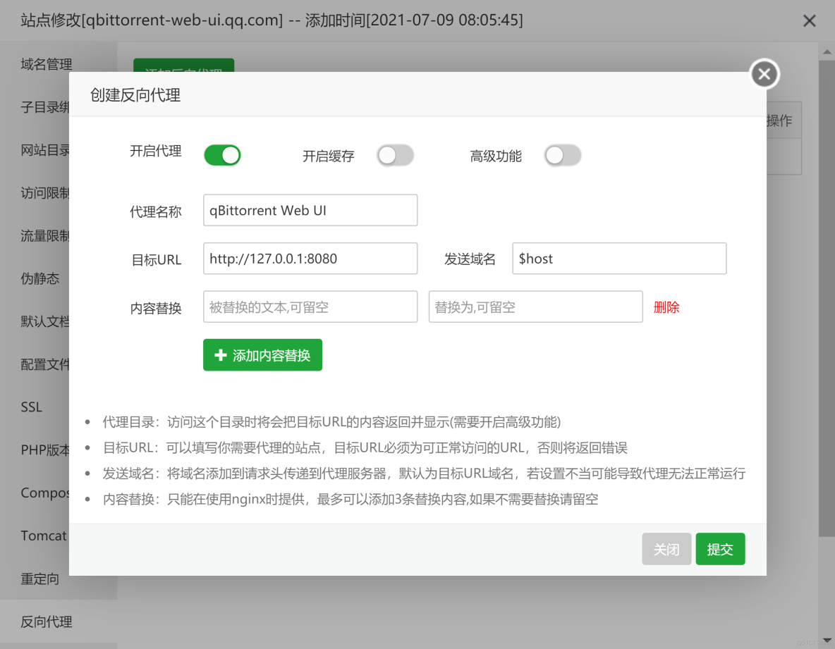Enable the 高级功能 toggle

tap(563, 154)
